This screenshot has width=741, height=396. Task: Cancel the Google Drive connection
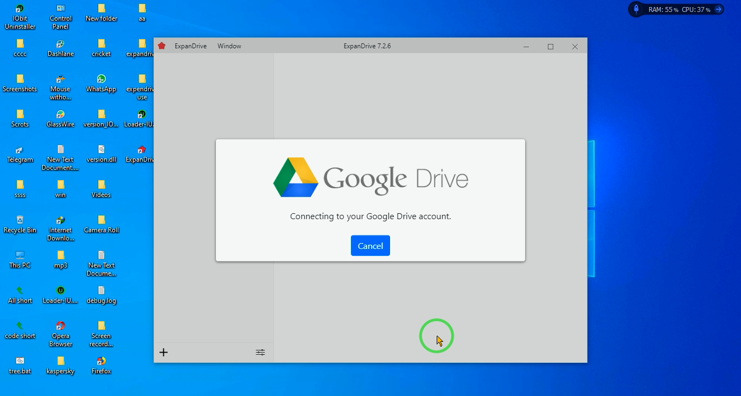(x=370, y=246)
